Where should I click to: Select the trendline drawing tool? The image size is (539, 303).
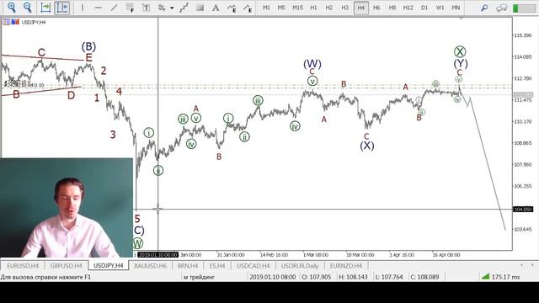click(x=115, y=8)
